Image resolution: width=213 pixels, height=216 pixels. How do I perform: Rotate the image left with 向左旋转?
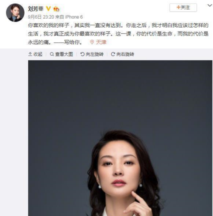(92, 54)
